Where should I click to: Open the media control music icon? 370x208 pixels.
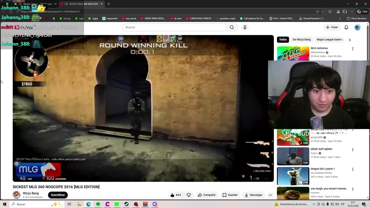tap(338, 12)
